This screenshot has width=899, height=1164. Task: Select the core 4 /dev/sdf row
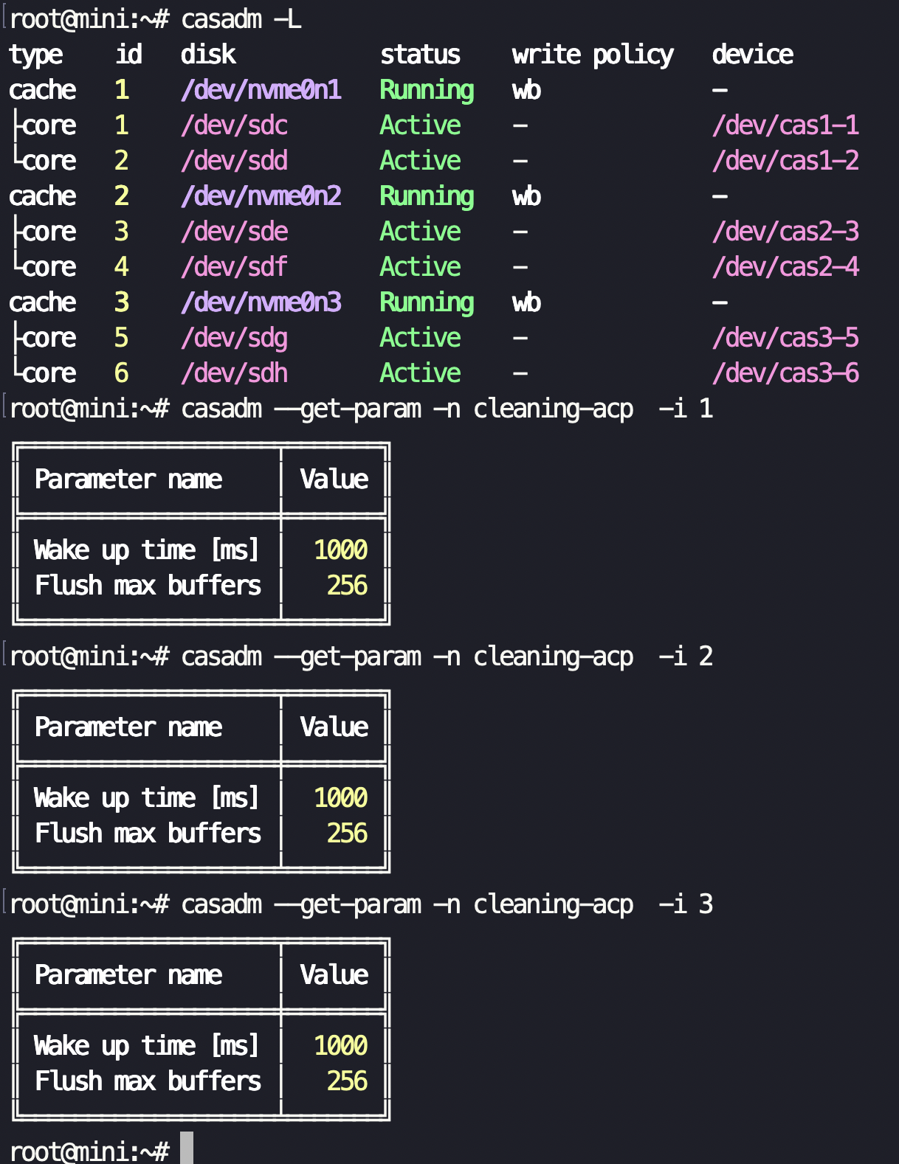coord(434,267)
